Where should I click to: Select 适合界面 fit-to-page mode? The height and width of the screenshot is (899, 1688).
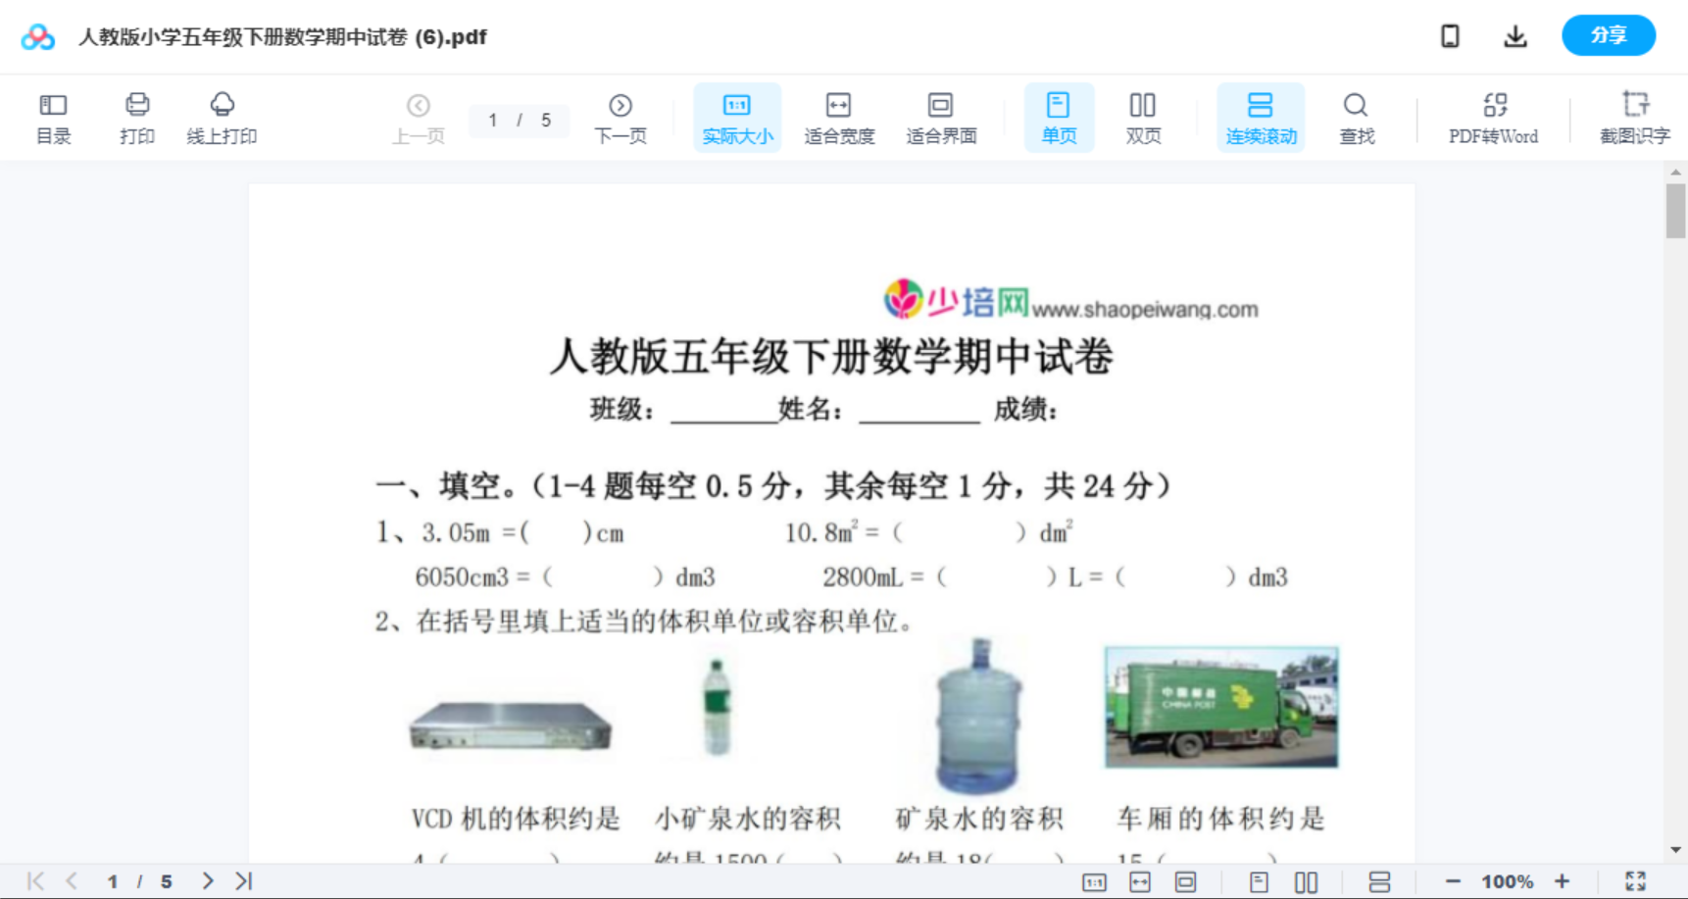(x=940, y=117)
